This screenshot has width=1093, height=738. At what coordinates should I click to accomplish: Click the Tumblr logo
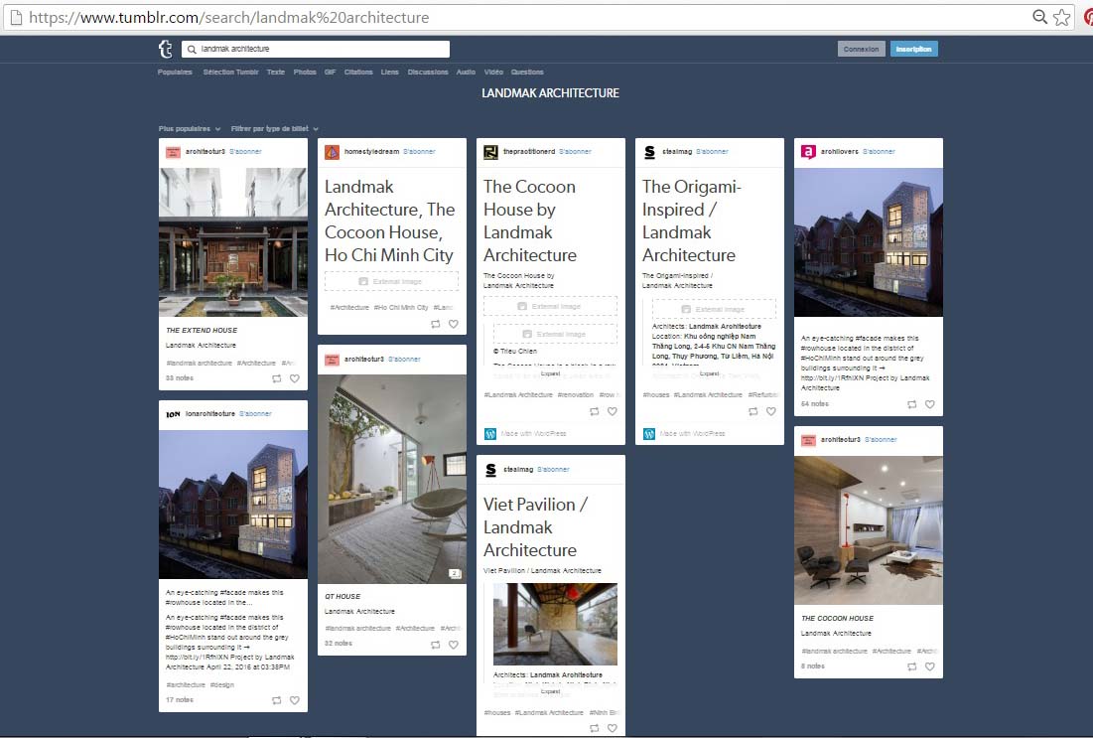[165, 49]
